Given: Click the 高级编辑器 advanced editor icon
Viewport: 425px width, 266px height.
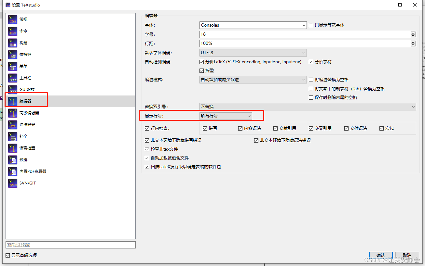Looking at the screenshot, I should [13, 113].
